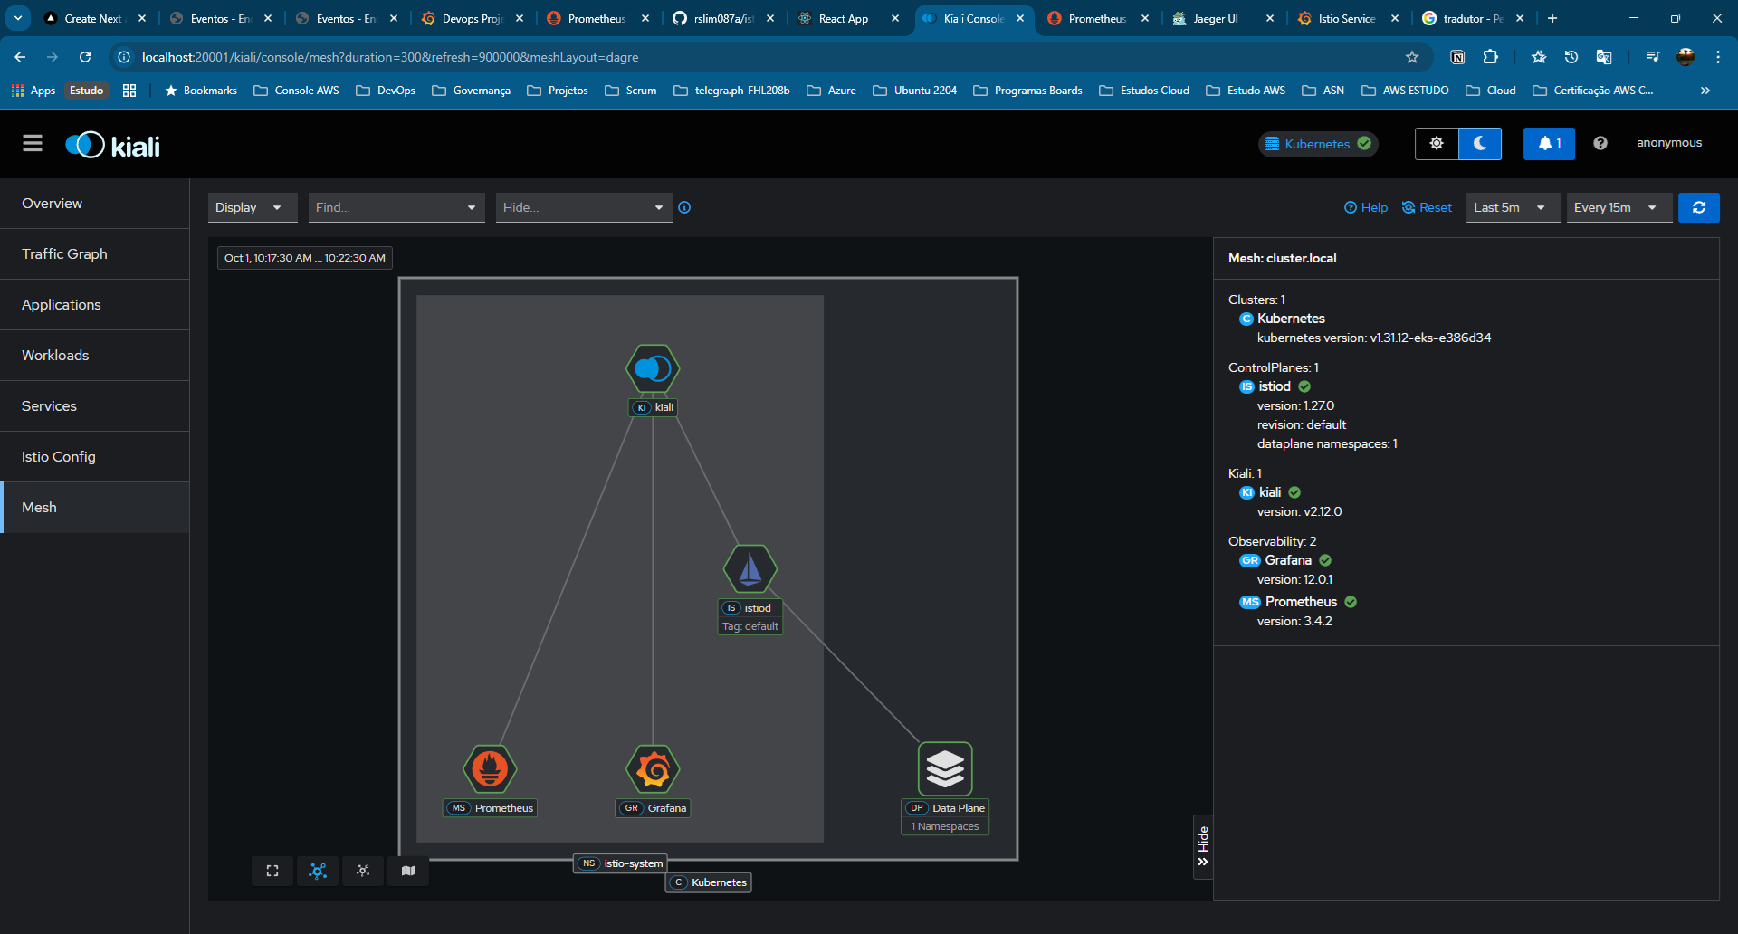Toggle the map legend icon
This screenshot has width=1738, height=934.
(x=408, y=871)
